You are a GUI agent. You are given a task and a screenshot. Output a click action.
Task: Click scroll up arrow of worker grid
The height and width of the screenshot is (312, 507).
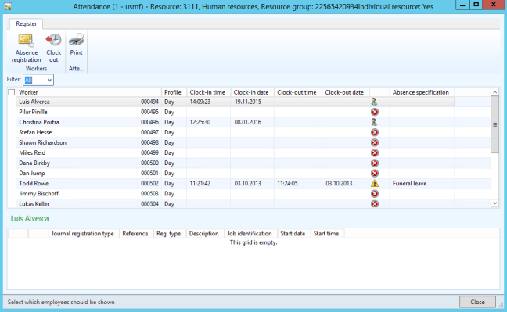point(494,92)
